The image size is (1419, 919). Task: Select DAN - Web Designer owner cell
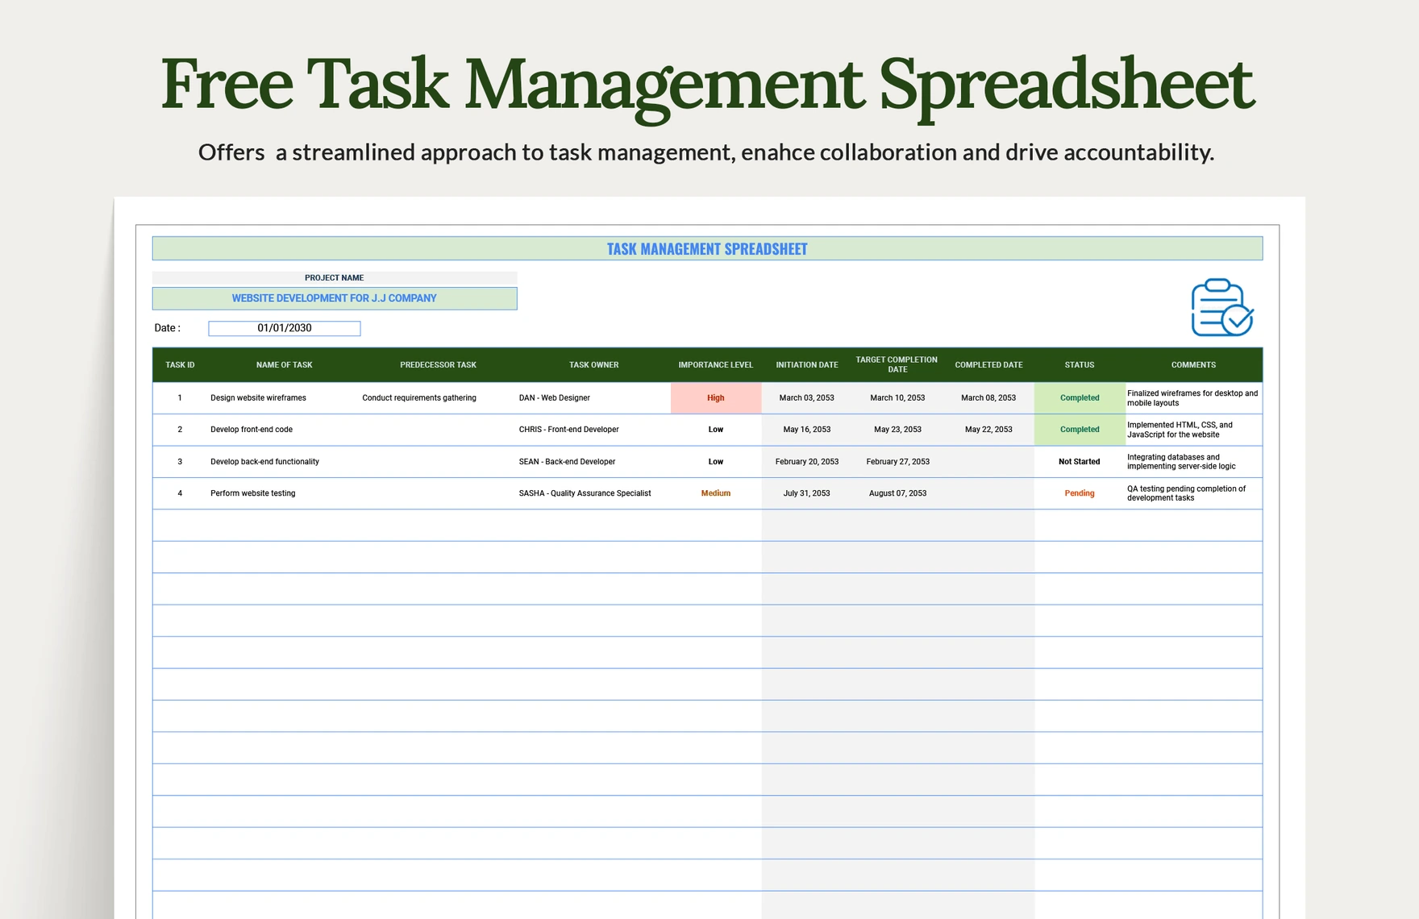click(x=555, y=397)
